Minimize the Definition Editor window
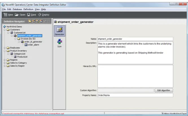The width and height of the screenshot is (188, 116). [172, 4]
